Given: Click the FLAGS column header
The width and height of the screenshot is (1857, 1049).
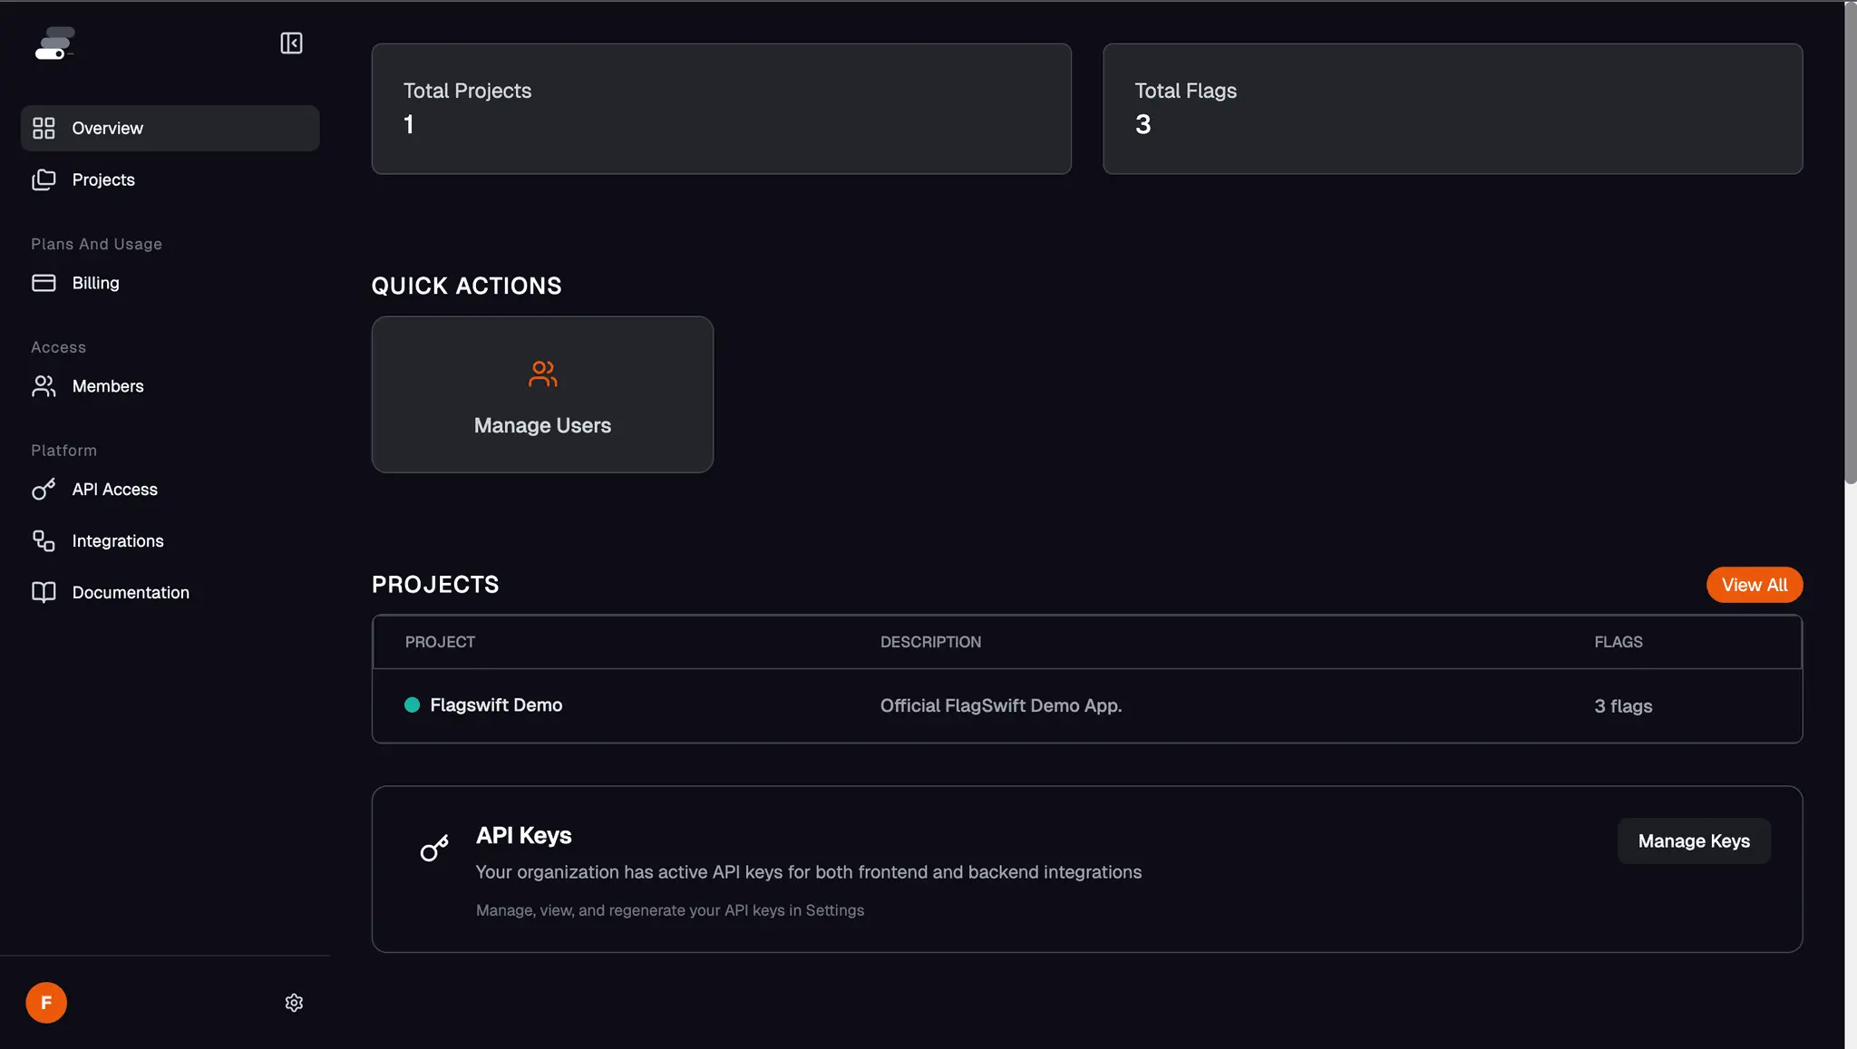Looking at the screenshot, I should pyautogui.click(x=1619, y=642).
